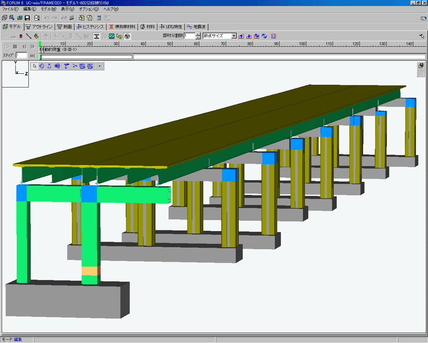Click the blue circular arrows refresh icon
428x343 pixels.
click(x=264, y=36)
